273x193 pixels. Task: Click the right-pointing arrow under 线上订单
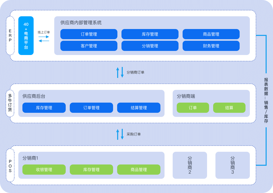(x=44, y=37)
